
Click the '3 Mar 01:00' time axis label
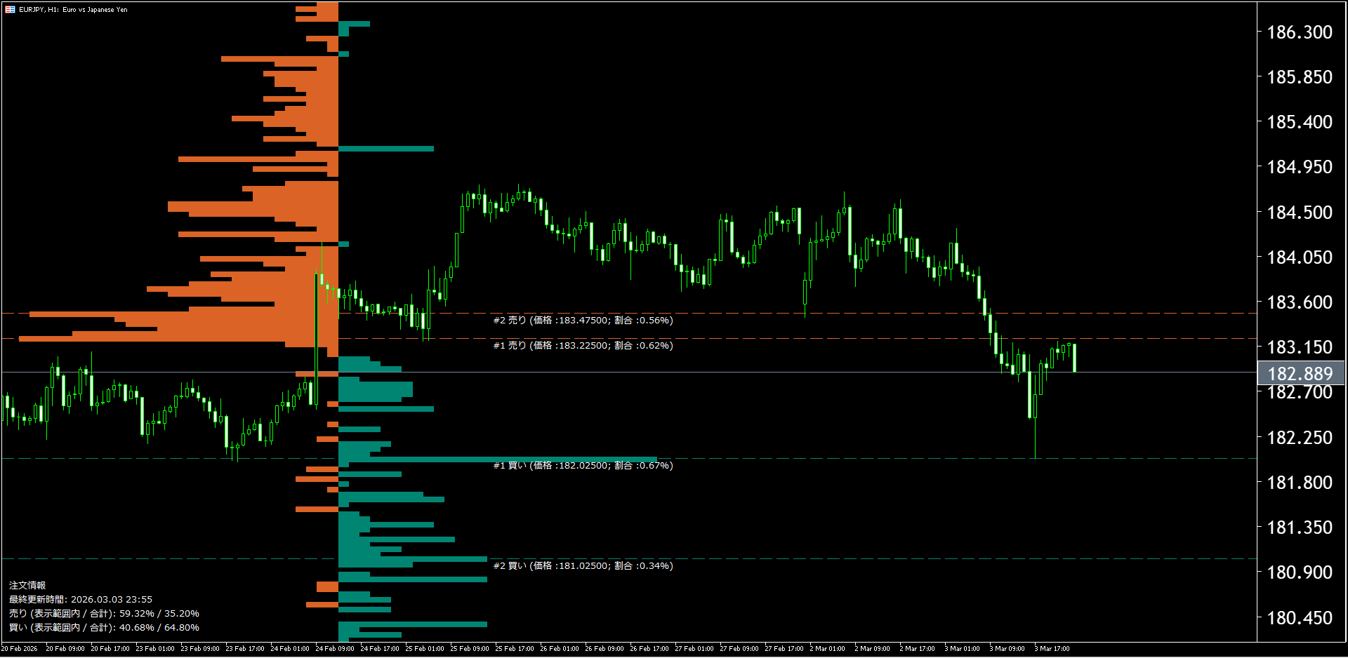pyautogui.click(x=963, y=649)
